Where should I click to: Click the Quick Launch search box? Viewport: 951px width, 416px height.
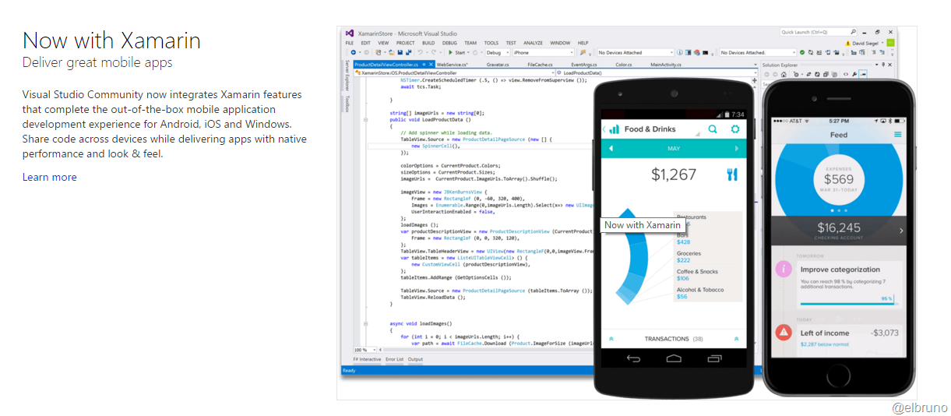813,32
